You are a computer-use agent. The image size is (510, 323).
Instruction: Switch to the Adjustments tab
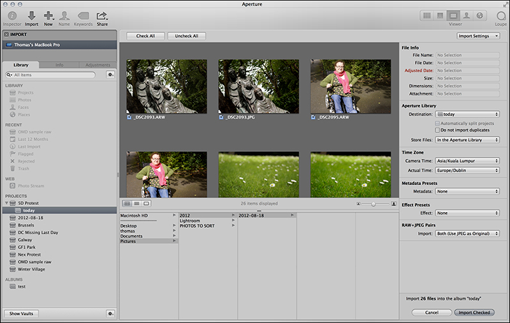point(98,65)
